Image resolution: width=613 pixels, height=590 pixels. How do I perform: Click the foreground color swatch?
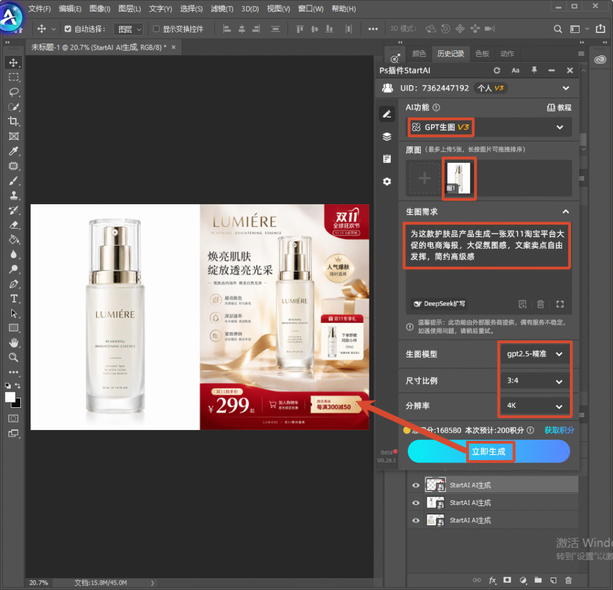point(10,397)
